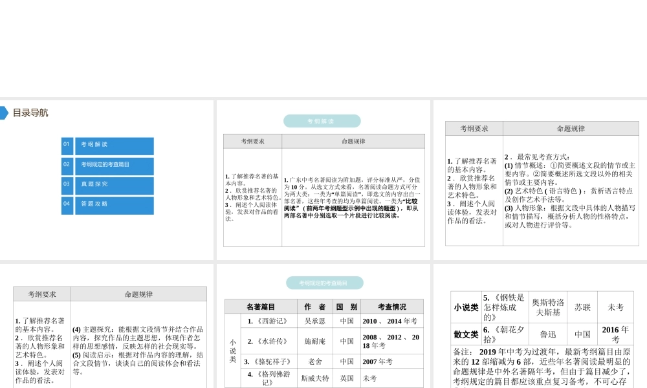The image size is (647, 388).
Task: Click the 考查情况 column header
Action: pos(391,307)
